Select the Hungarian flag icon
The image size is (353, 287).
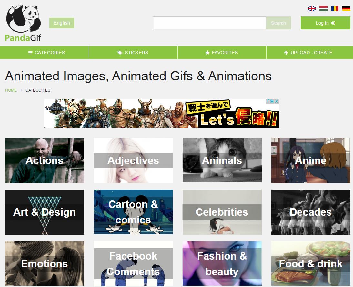pos(323,9)
